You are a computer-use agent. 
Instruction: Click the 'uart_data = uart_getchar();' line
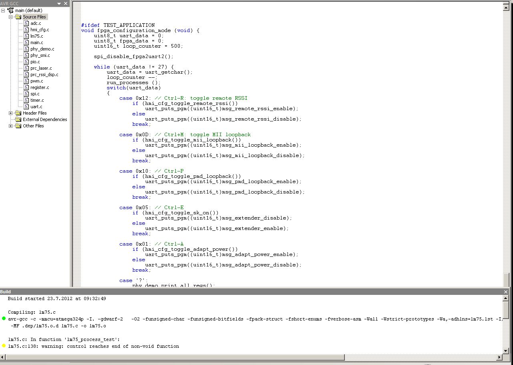[x=150, y=72]
